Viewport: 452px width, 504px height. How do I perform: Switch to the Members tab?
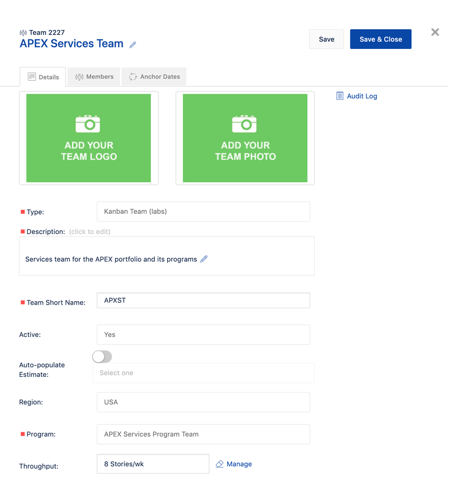pyautogui.click(x=93, y=77)
